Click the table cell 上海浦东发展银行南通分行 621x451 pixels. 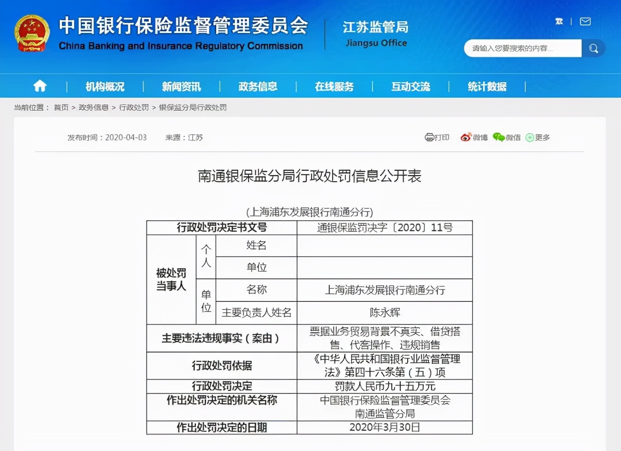pyautogui.click(x=385, y=290)
